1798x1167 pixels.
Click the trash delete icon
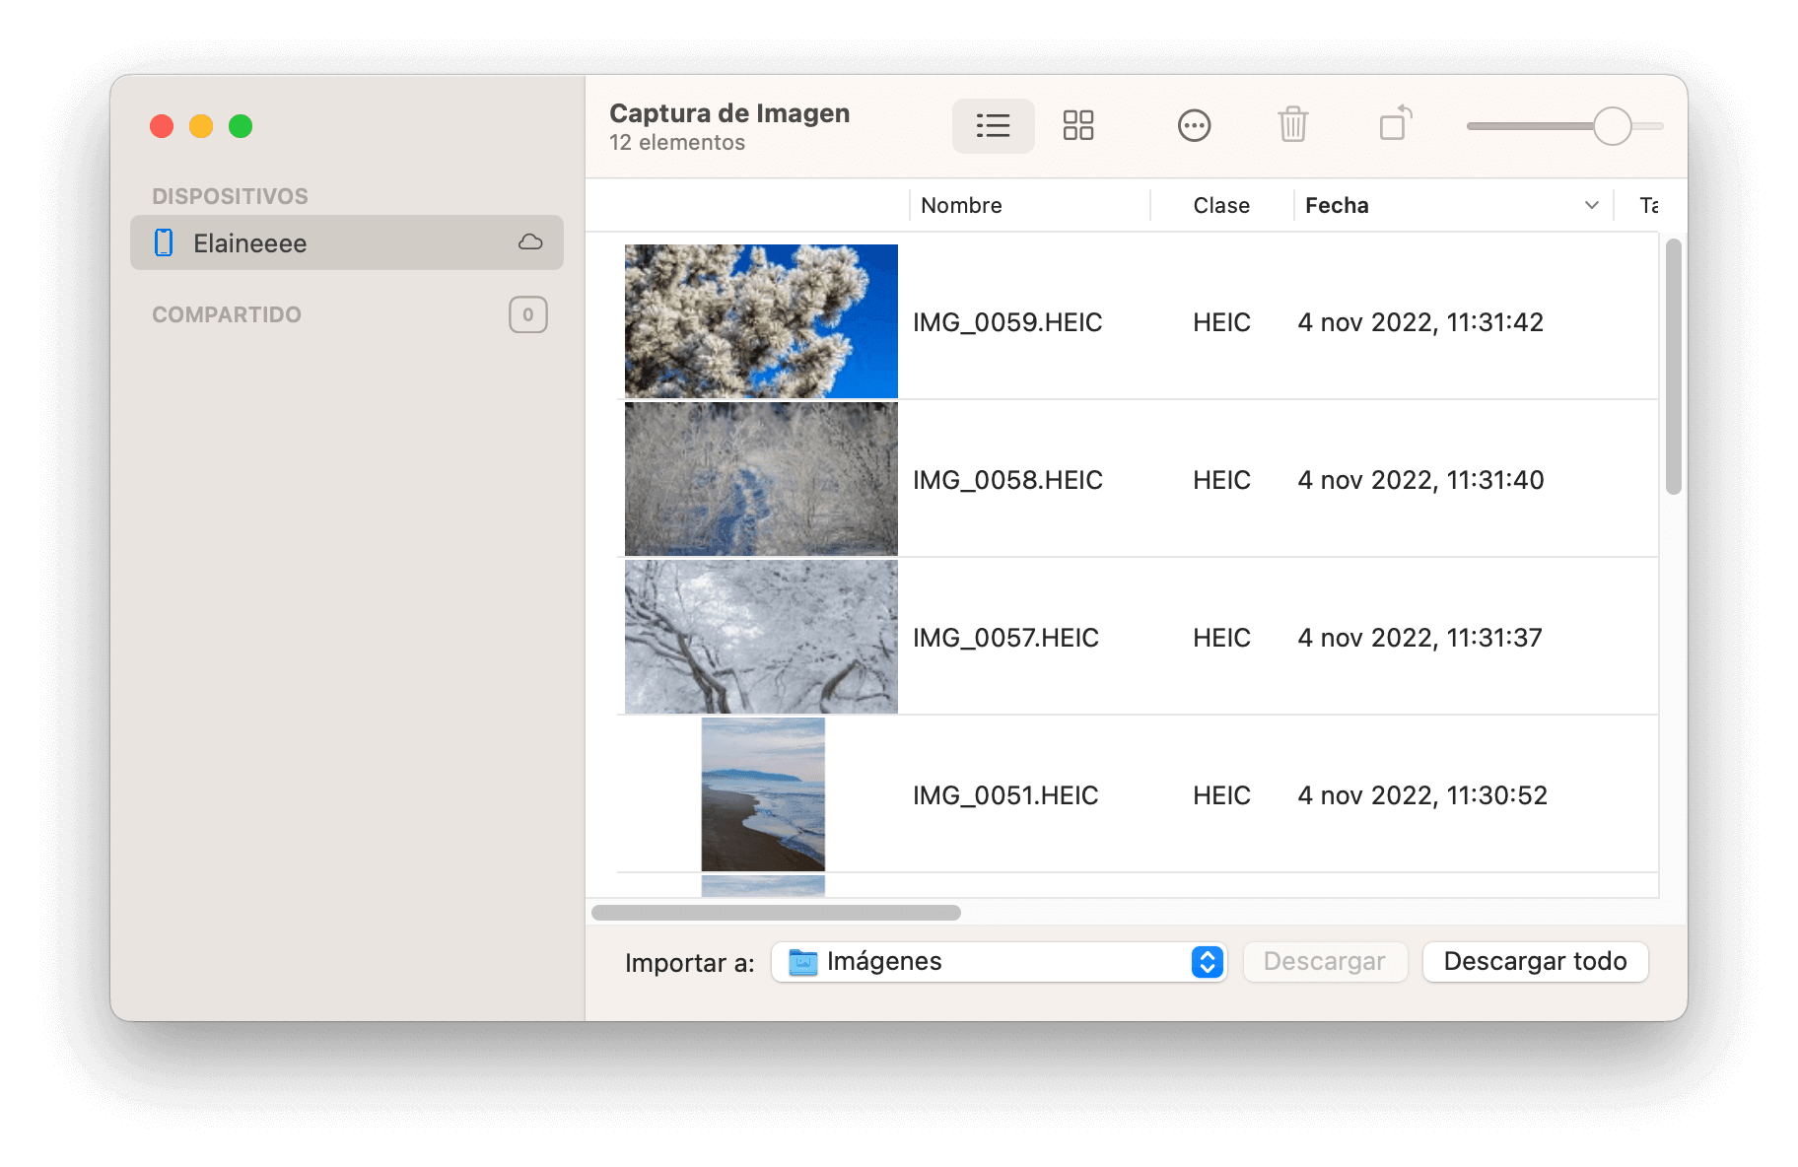[1292, 125]
